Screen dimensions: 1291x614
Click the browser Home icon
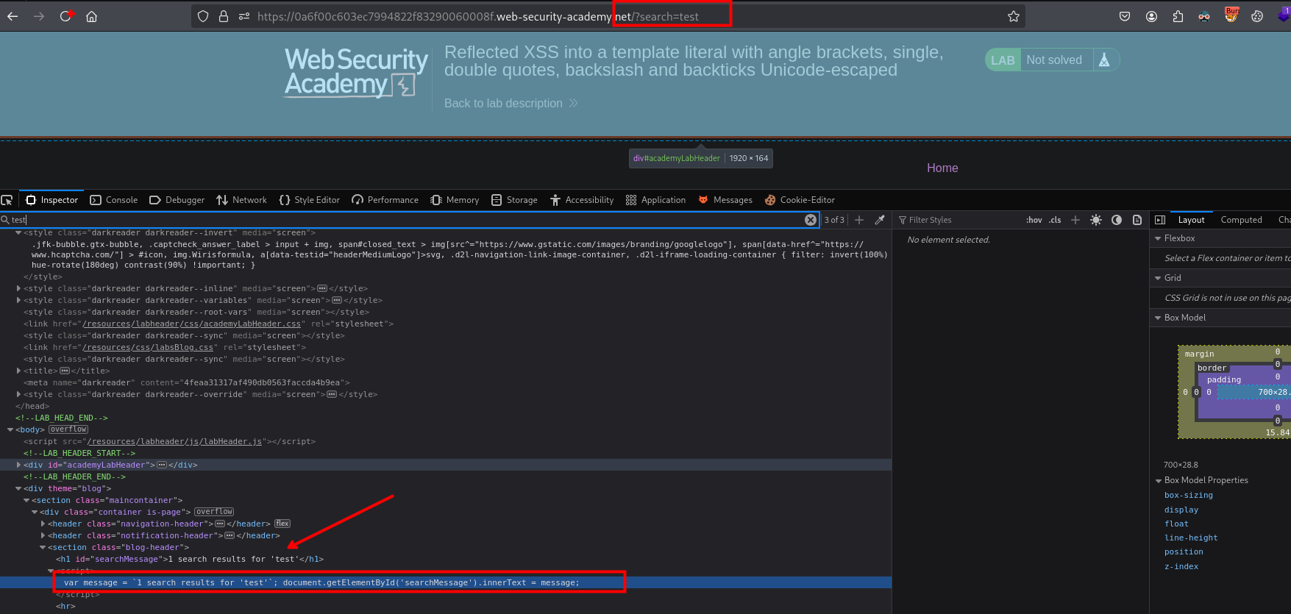[91, 16]
